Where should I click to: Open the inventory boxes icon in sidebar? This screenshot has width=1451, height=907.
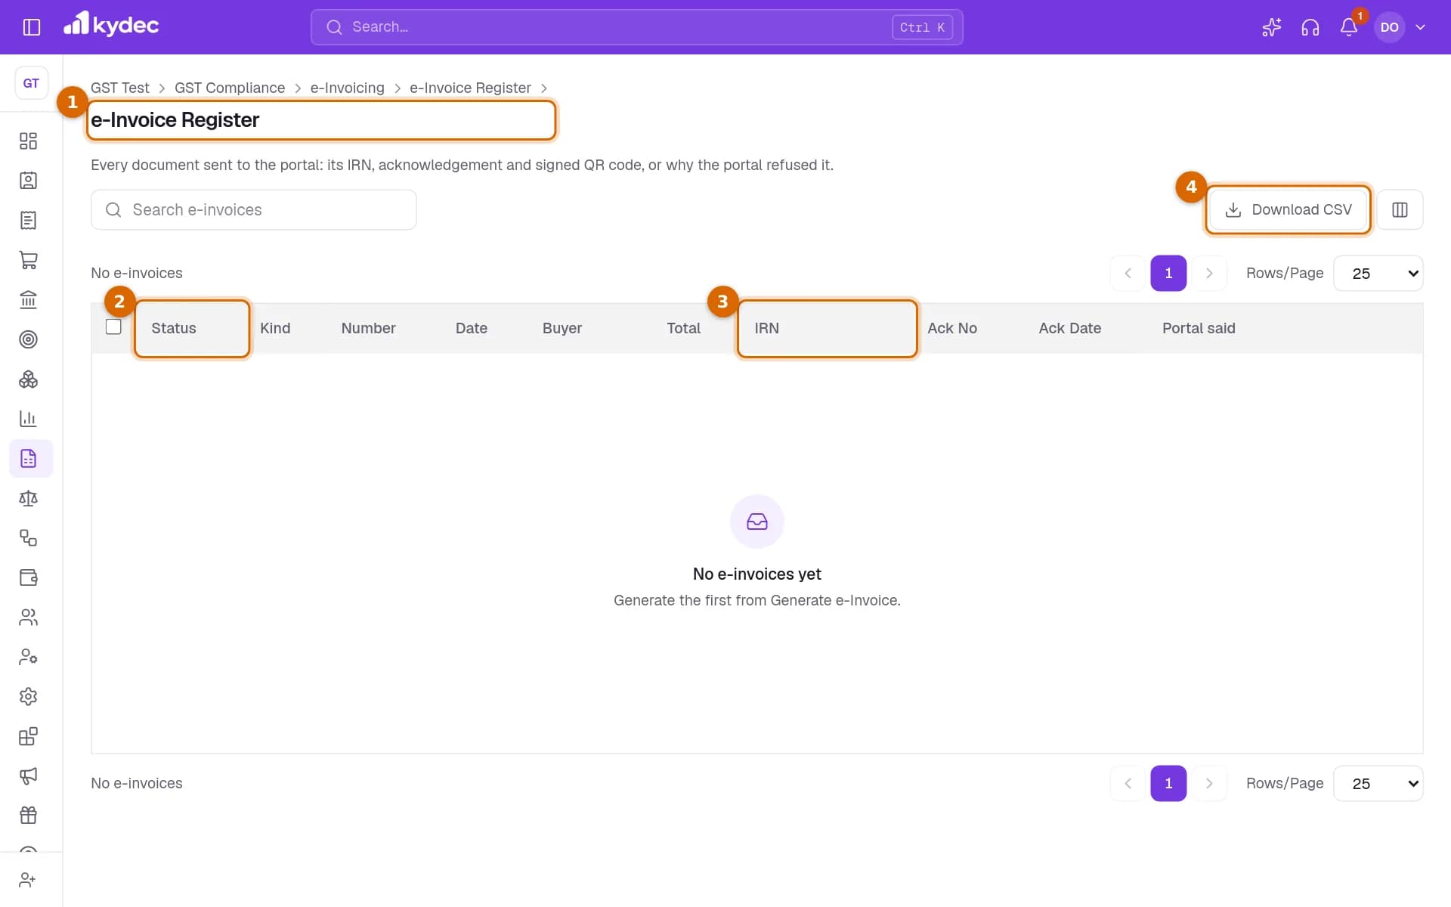click(28, 379)
